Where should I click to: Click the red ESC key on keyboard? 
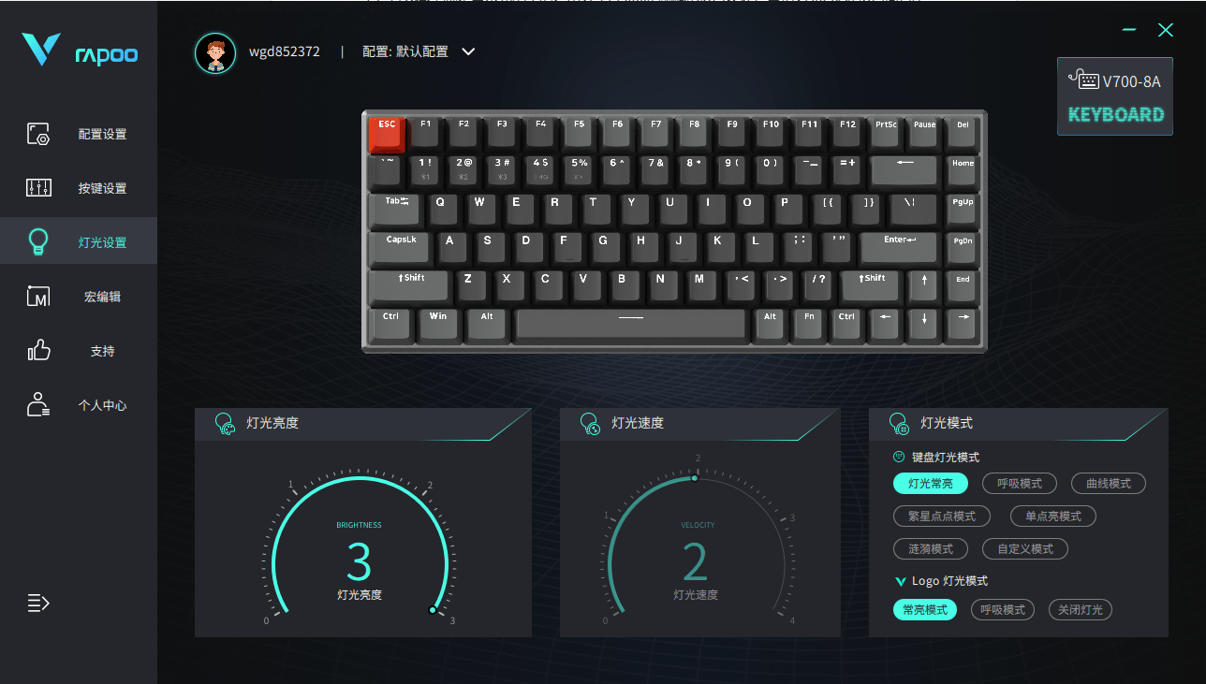tap(387, 134)
